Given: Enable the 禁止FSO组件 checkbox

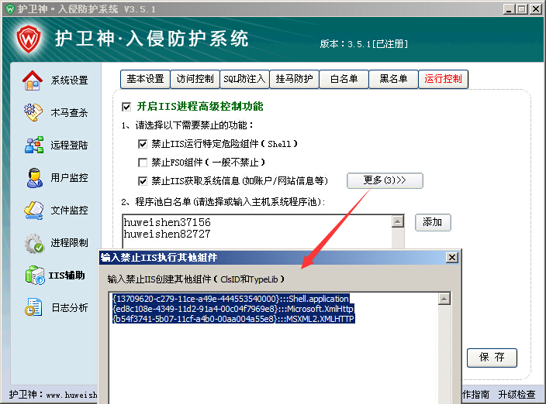Looking at the screenshot, I should [142, 162].
